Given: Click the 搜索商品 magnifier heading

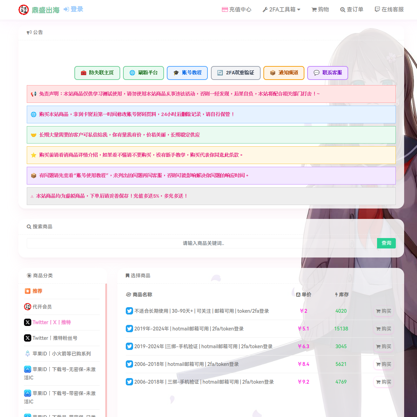Looking at the screenshot, I should (40, 227).
